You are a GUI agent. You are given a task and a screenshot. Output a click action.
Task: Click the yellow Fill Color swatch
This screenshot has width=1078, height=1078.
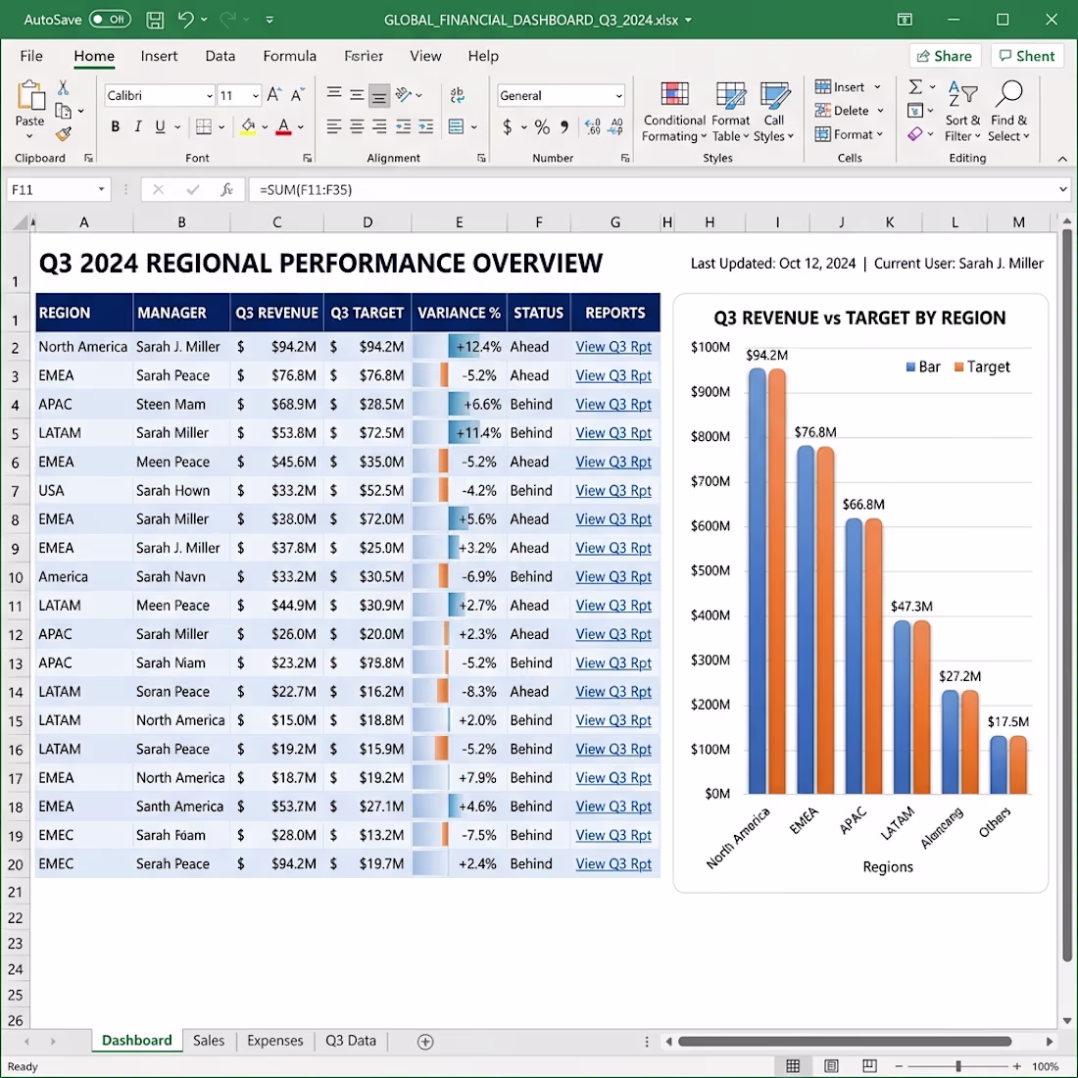tap(248, 127)
